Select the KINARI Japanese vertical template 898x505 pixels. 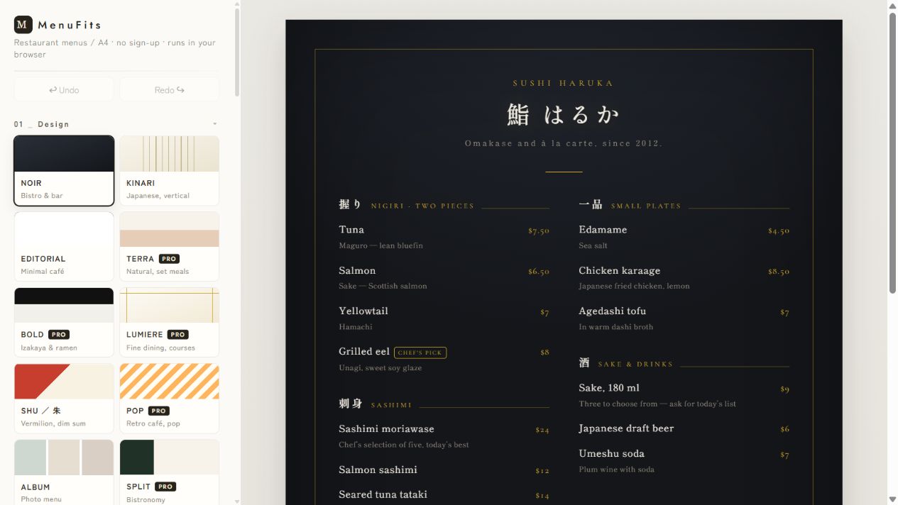point(170,171)
